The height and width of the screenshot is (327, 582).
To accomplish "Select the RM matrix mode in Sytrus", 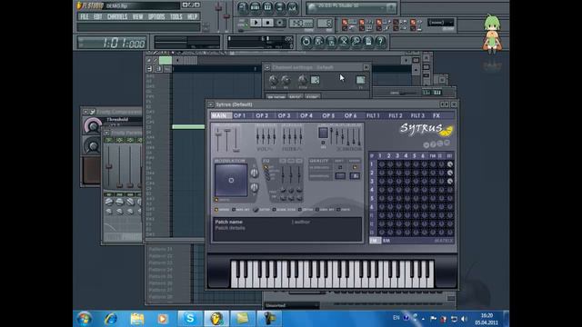I will [x=386, y=241].
